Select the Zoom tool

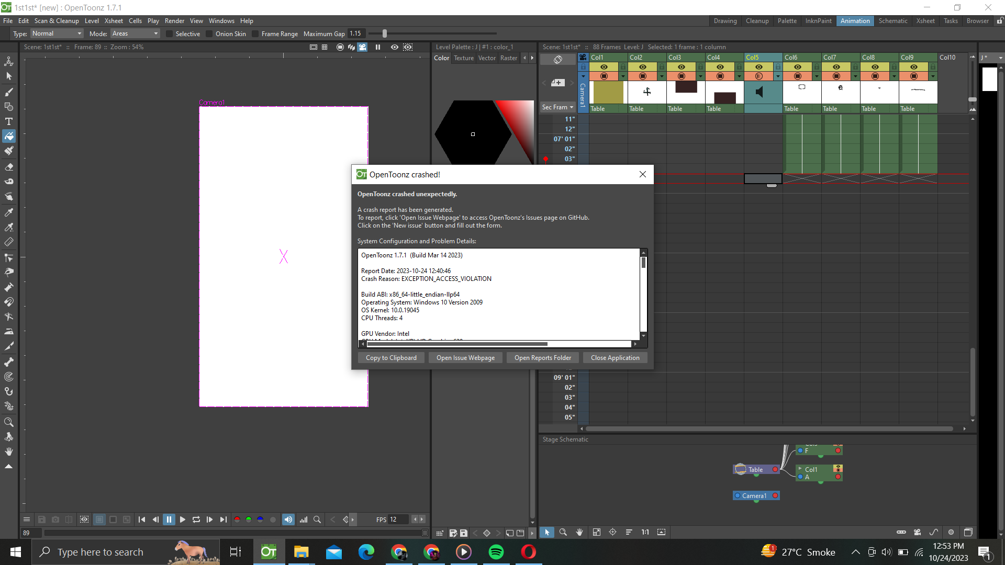click(9, 422)
